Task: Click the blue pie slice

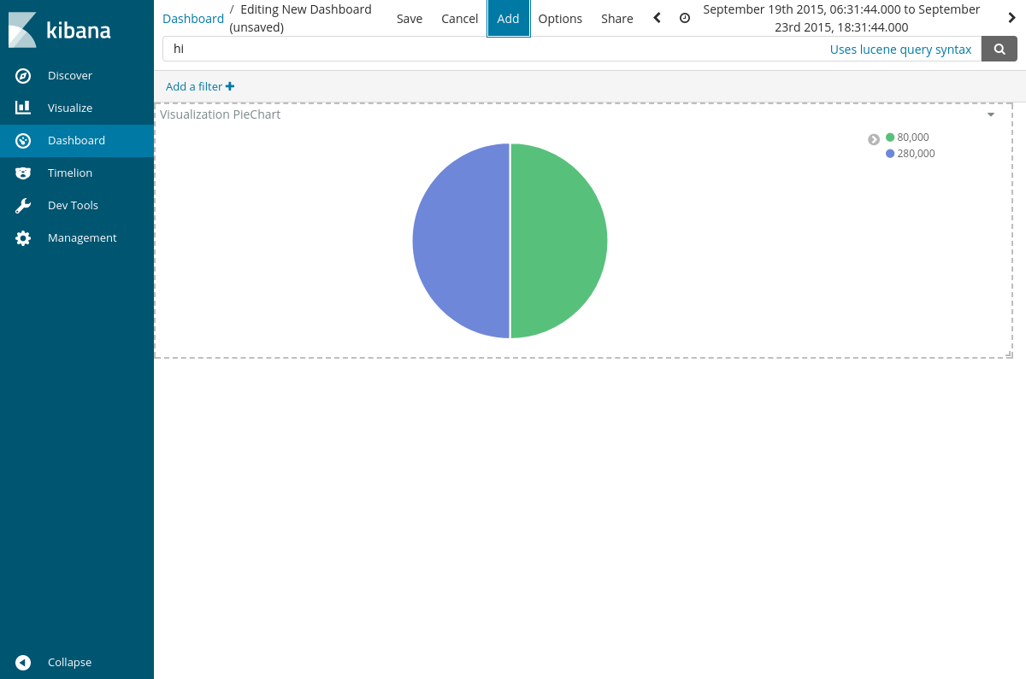Action: point(460,241)
